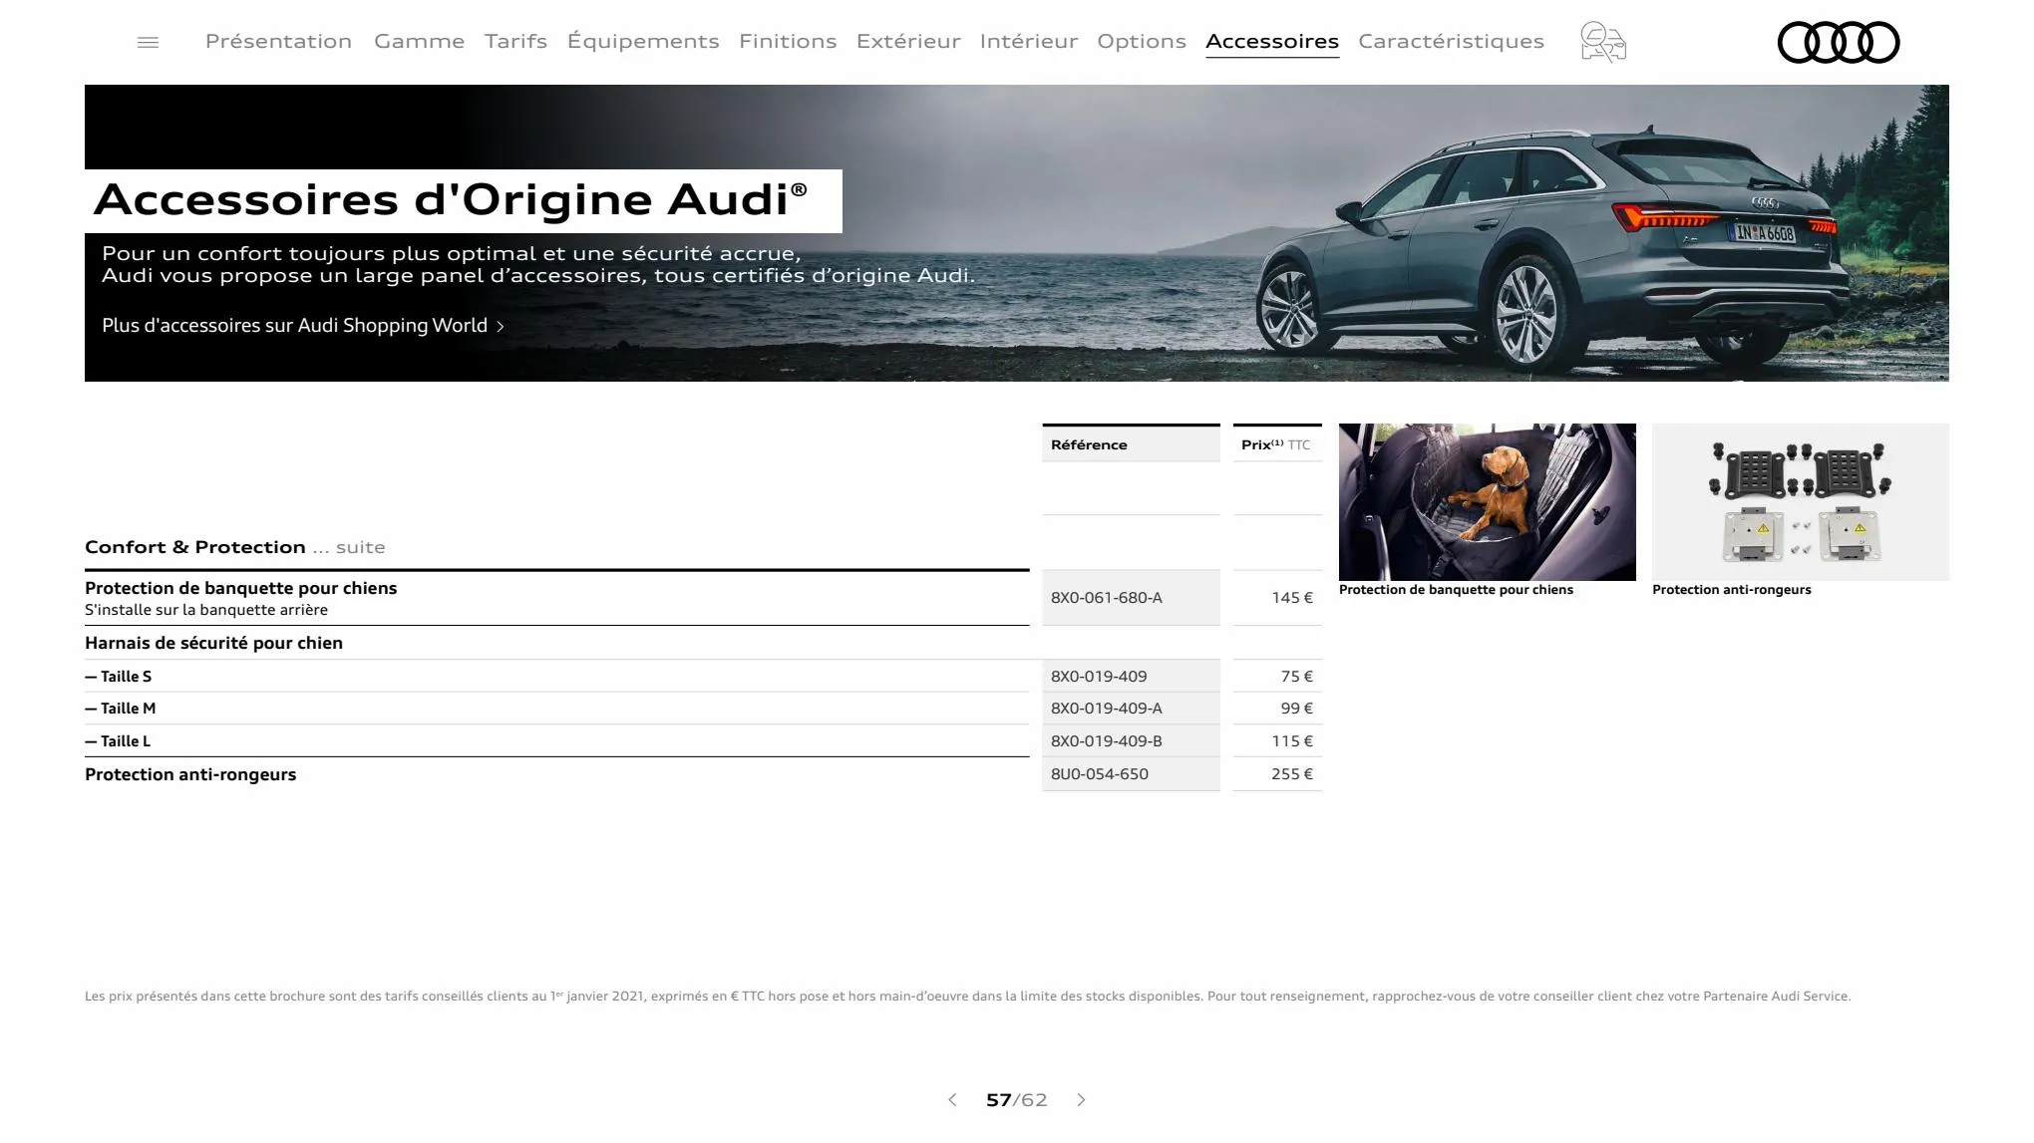The height and width of the screenshot is (1143, 2034).
Task: Click the dog seat protection photo caption
Action: pos(1456,590)
